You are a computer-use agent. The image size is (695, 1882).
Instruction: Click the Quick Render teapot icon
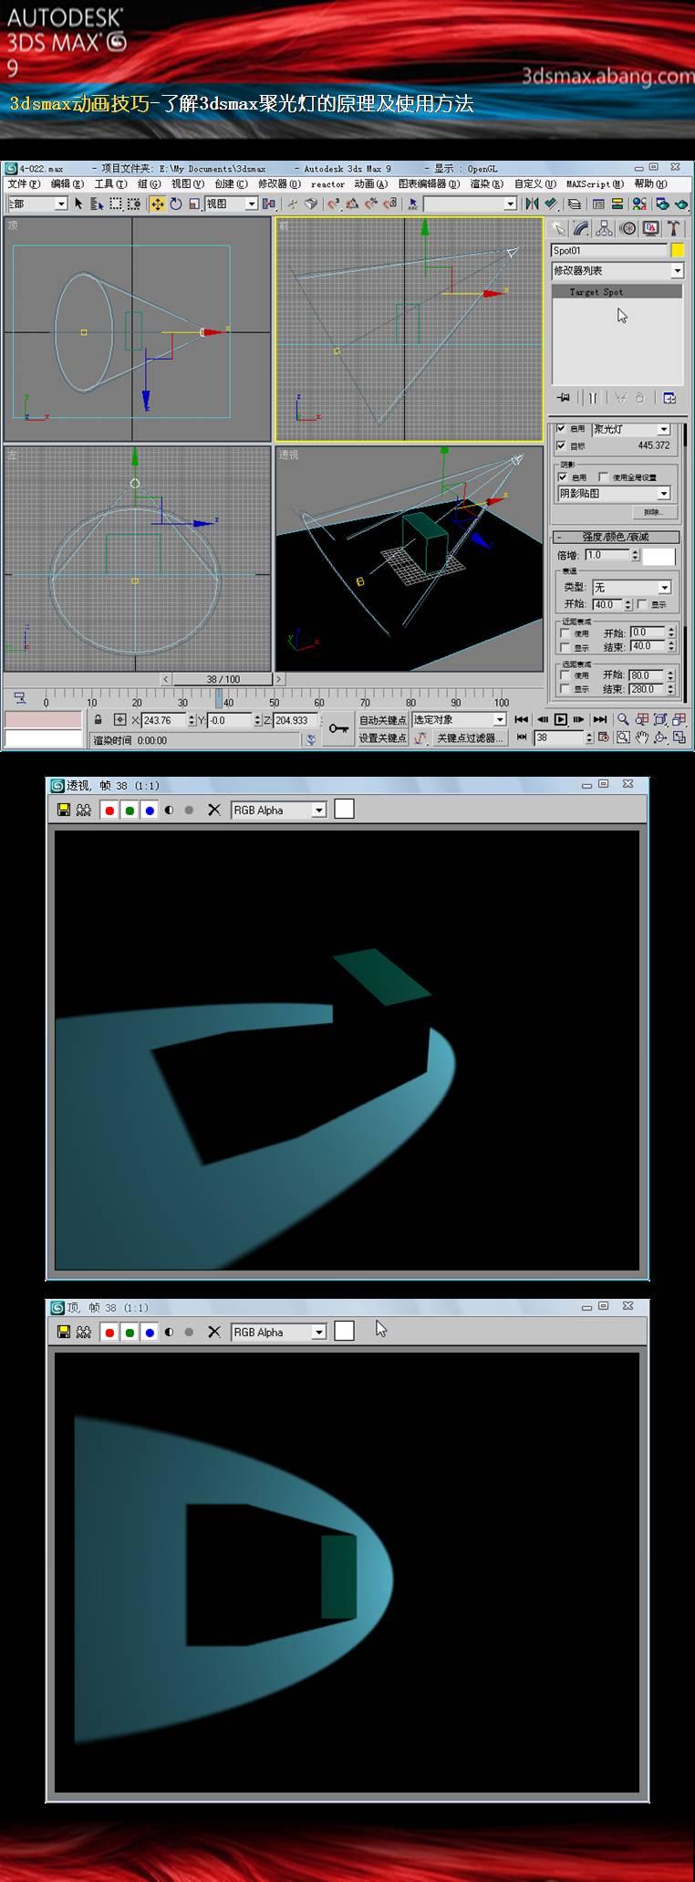(680, 204)
